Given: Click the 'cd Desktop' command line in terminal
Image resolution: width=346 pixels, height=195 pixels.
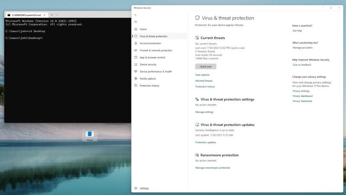Looking at the screenshot, I should tap(25, 31).
